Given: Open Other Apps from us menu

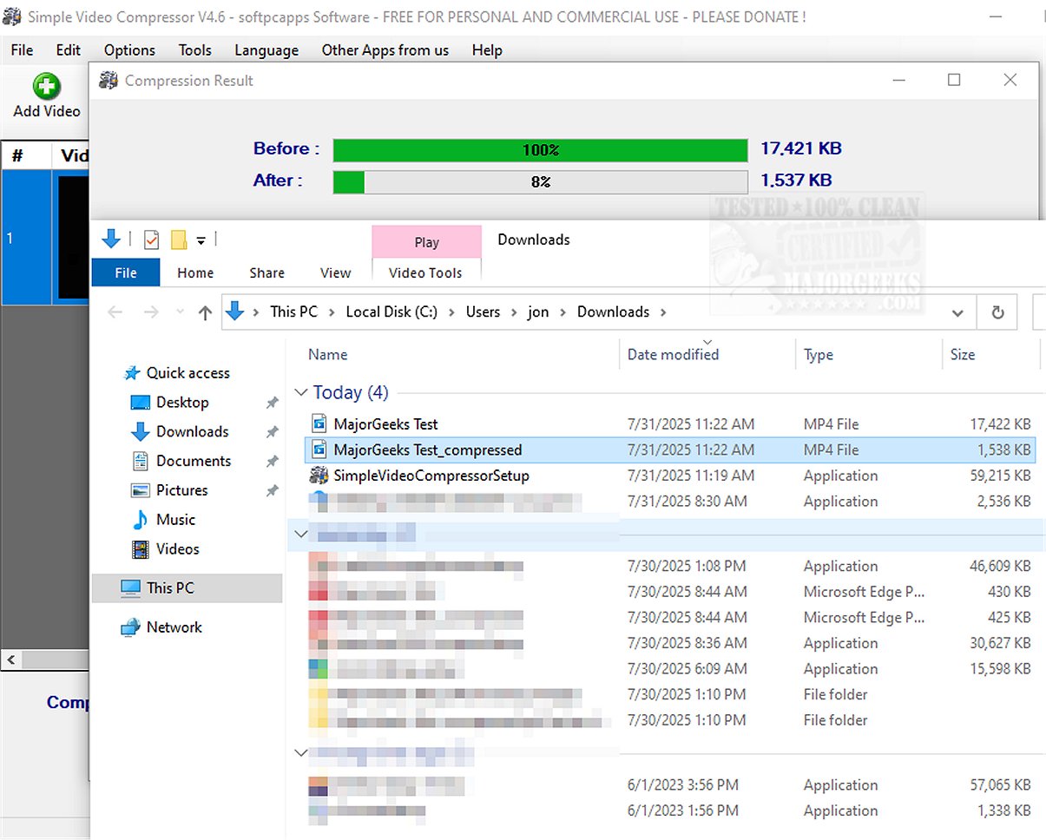Looking at the screenshot, I should [385, 50].
